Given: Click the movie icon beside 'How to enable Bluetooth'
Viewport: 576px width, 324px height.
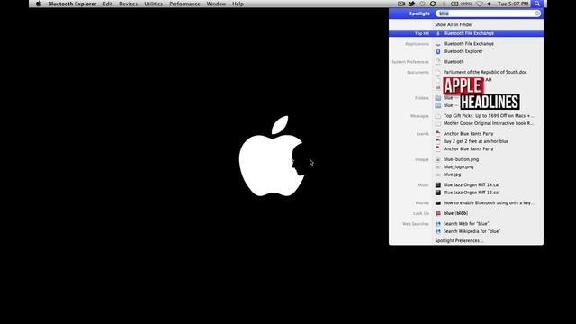Looking at the screenshot, I should coord(438,202).
